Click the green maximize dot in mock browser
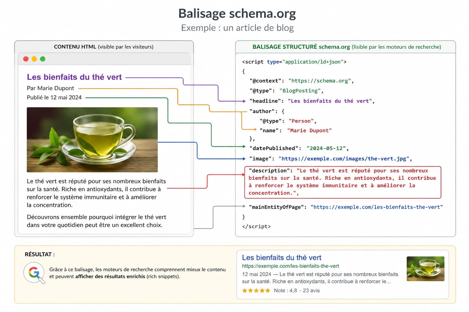Screen dimensions: 469x312 [x=43, y=59]
